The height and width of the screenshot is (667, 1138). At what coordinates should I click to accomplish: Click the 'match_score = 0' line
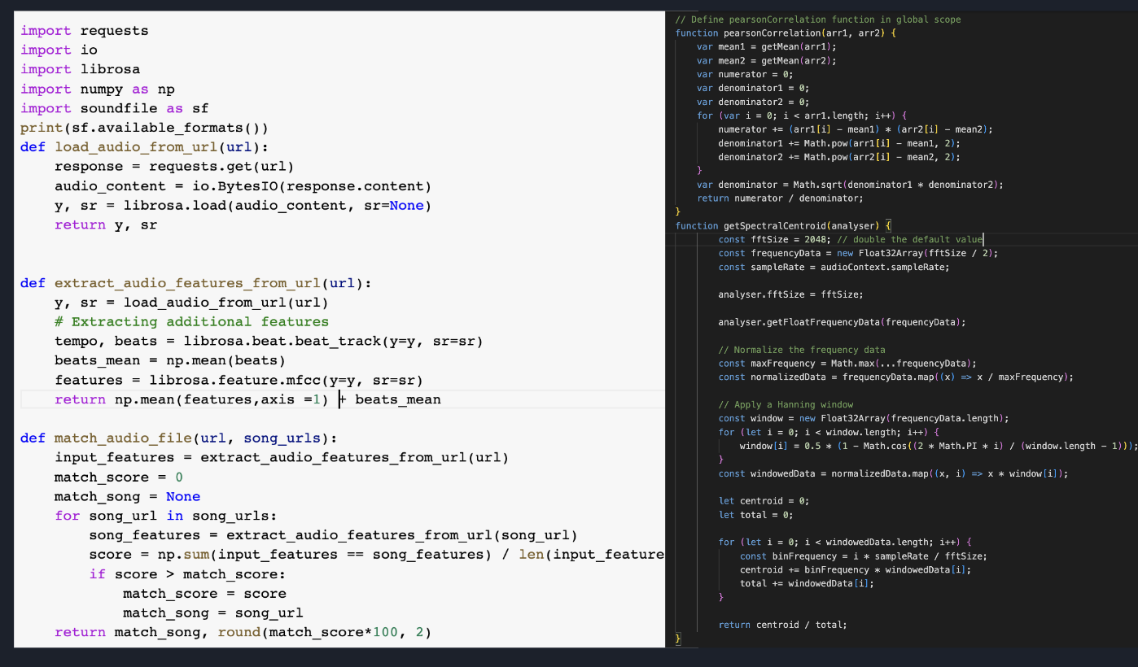click(x=119, y=477)
